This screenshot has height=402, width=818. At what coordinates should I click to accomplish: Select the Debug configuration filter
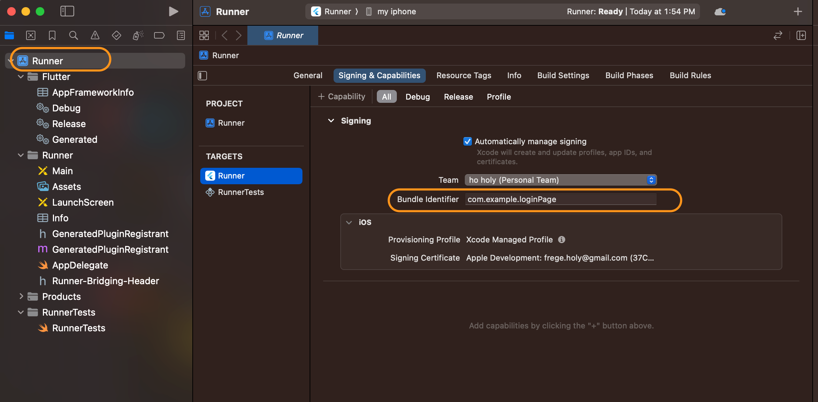pos(417,97)
